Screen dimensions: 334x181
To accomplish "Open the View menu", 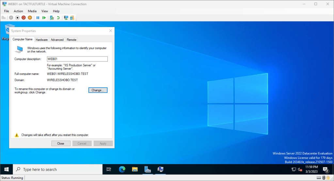I will tap(45, 11).
